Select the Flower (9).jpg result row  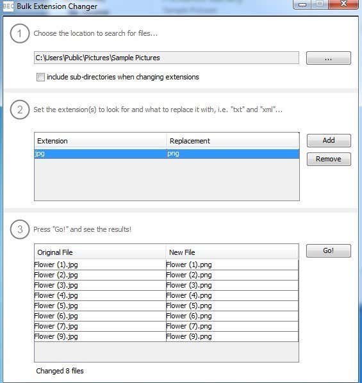[x=166, y=337]
